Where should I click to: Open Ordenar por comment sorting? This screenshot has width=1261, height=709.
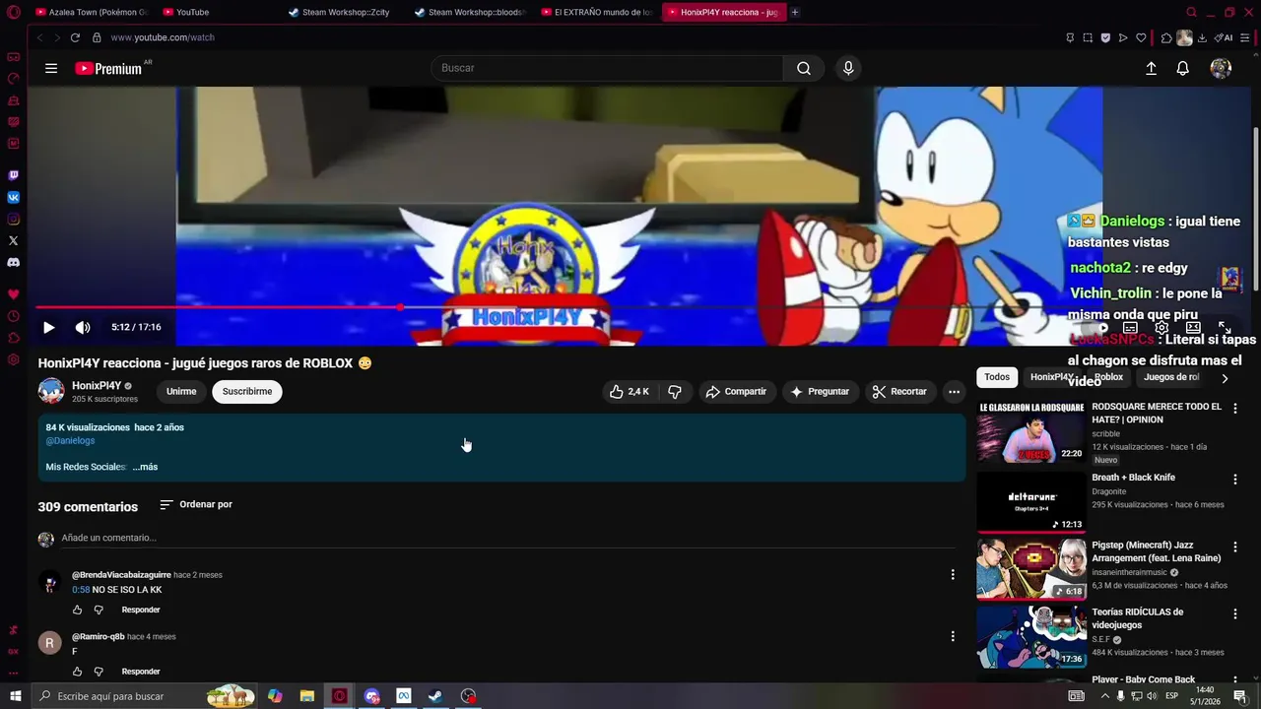[x=196, y=504]
